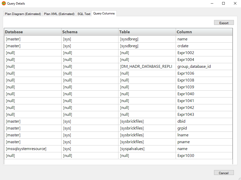
Task: Select the Expr1041 cell
Action: (x=204, y=101)
